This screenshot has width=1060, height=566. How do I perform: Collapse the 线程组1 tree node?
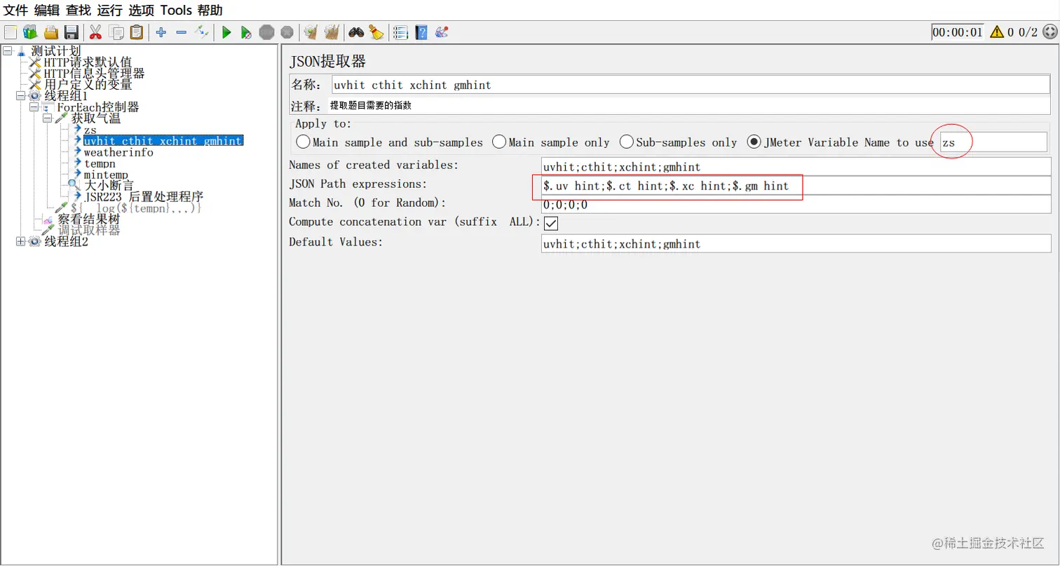(21, 95)
